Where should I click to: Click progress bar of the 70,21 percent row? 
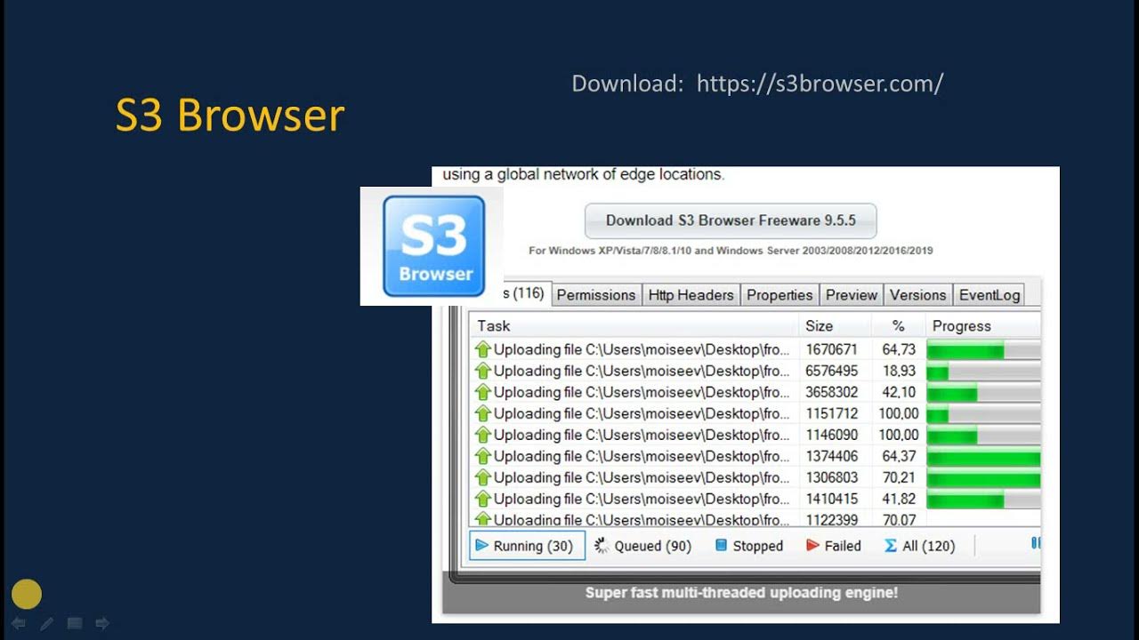click(x=983, y=477)
